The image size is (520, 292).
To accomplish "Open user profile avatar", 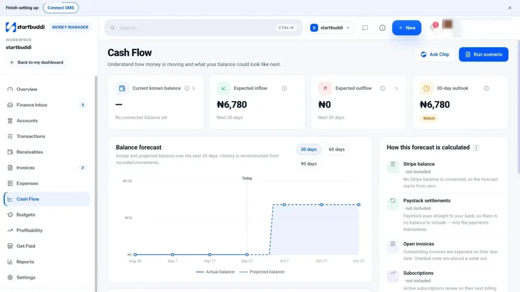I will tap(447, 24).
